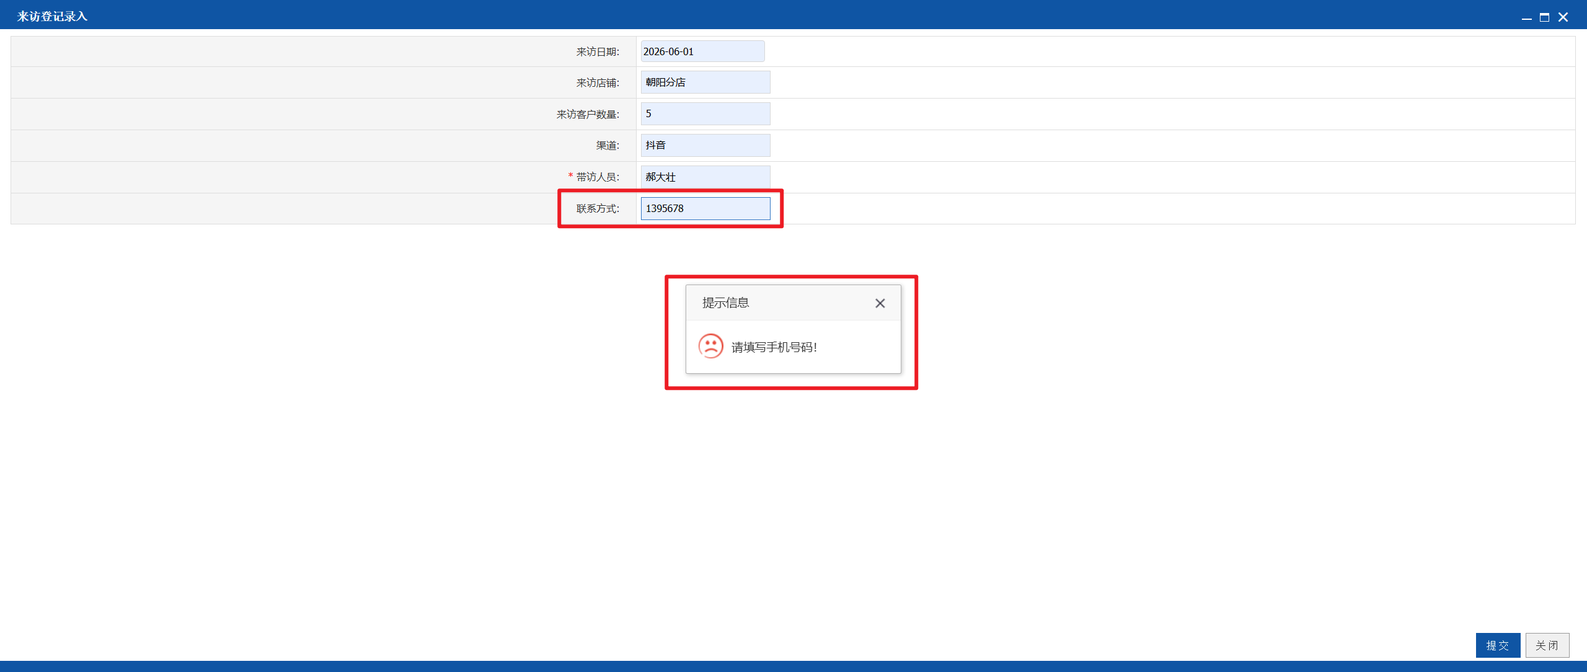
Task: Click the 带访人员 required label
Action: coord(593,177)
